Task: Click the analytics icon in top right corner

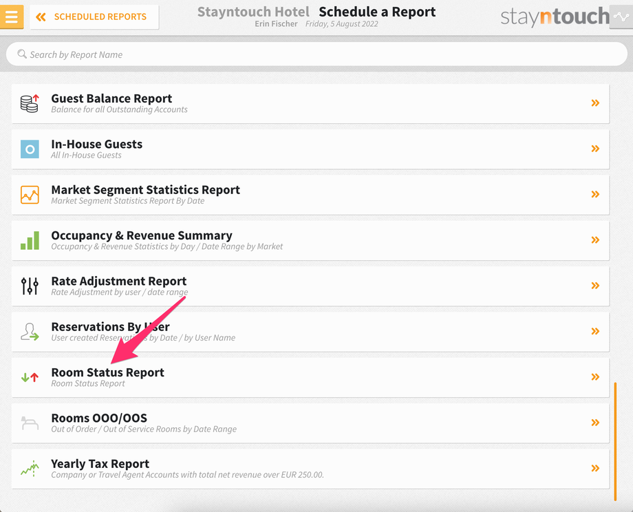Action: [621, 17]
